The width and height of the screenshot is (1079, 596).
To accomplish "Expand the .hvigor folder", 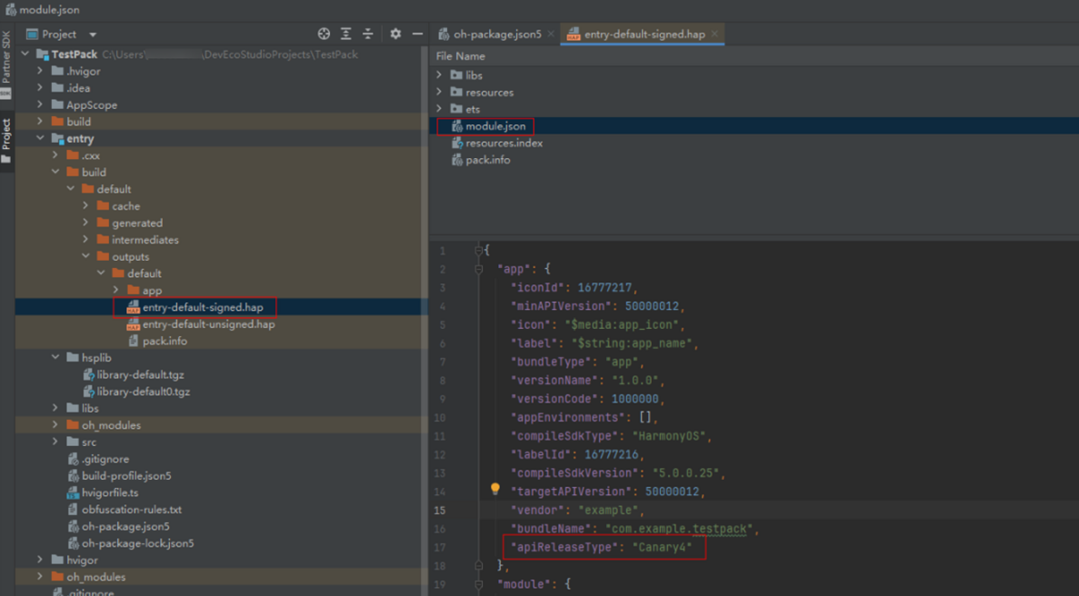I will click(x=40, y=71).
